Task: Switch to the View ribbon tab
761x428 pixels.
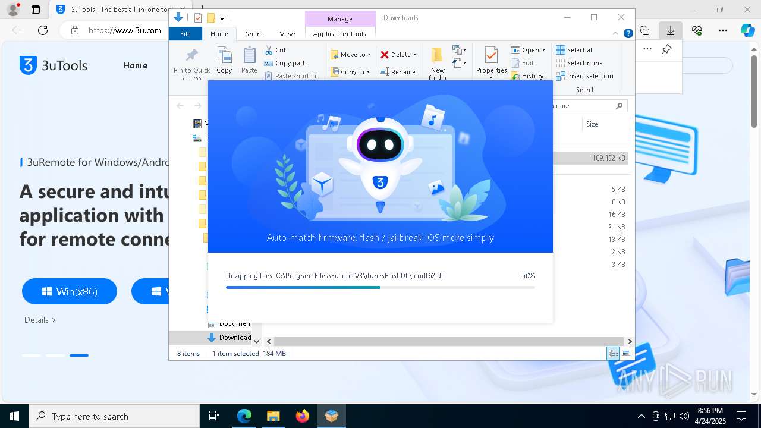Action: click(x=287, y=34)
